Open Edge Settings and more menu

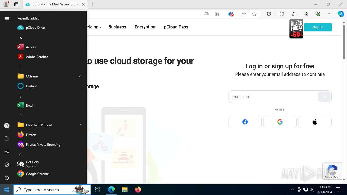pyautogui.click(x=330, y=14)
